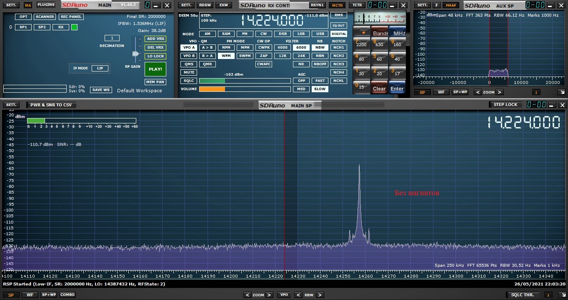Screen dimensions: 568x300
Task: Toggle LO LOCK in Main panel
Action: pos(155,56)
